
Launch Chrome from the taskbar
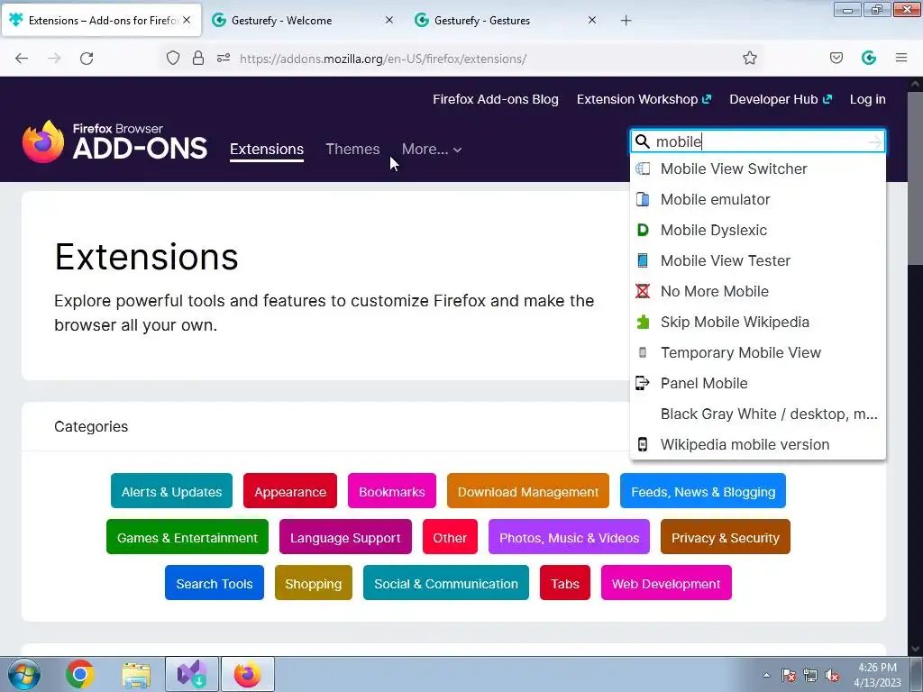80,674
